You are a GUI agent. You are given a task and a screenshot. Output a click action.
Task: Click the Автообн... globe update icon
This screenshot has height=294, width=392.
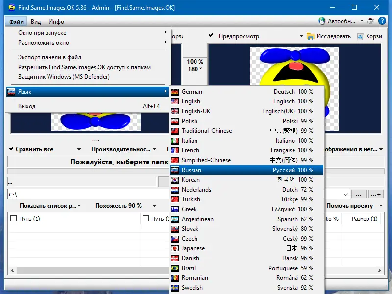click(x=322, y=21)
